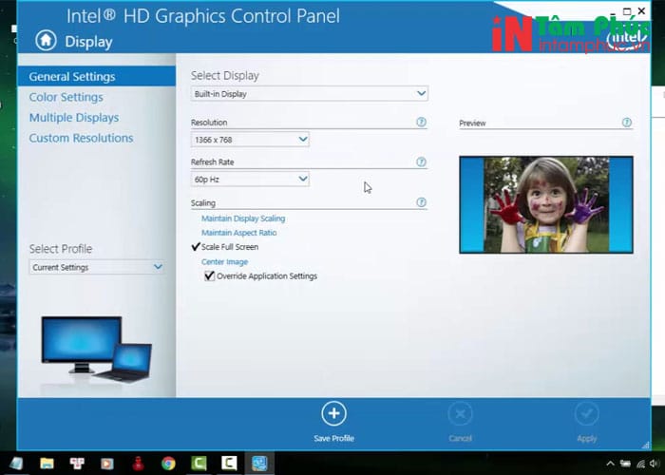Open the Refresh Rate help icon
This screenshot has height=475, width=665.
(x=421, y=161)
